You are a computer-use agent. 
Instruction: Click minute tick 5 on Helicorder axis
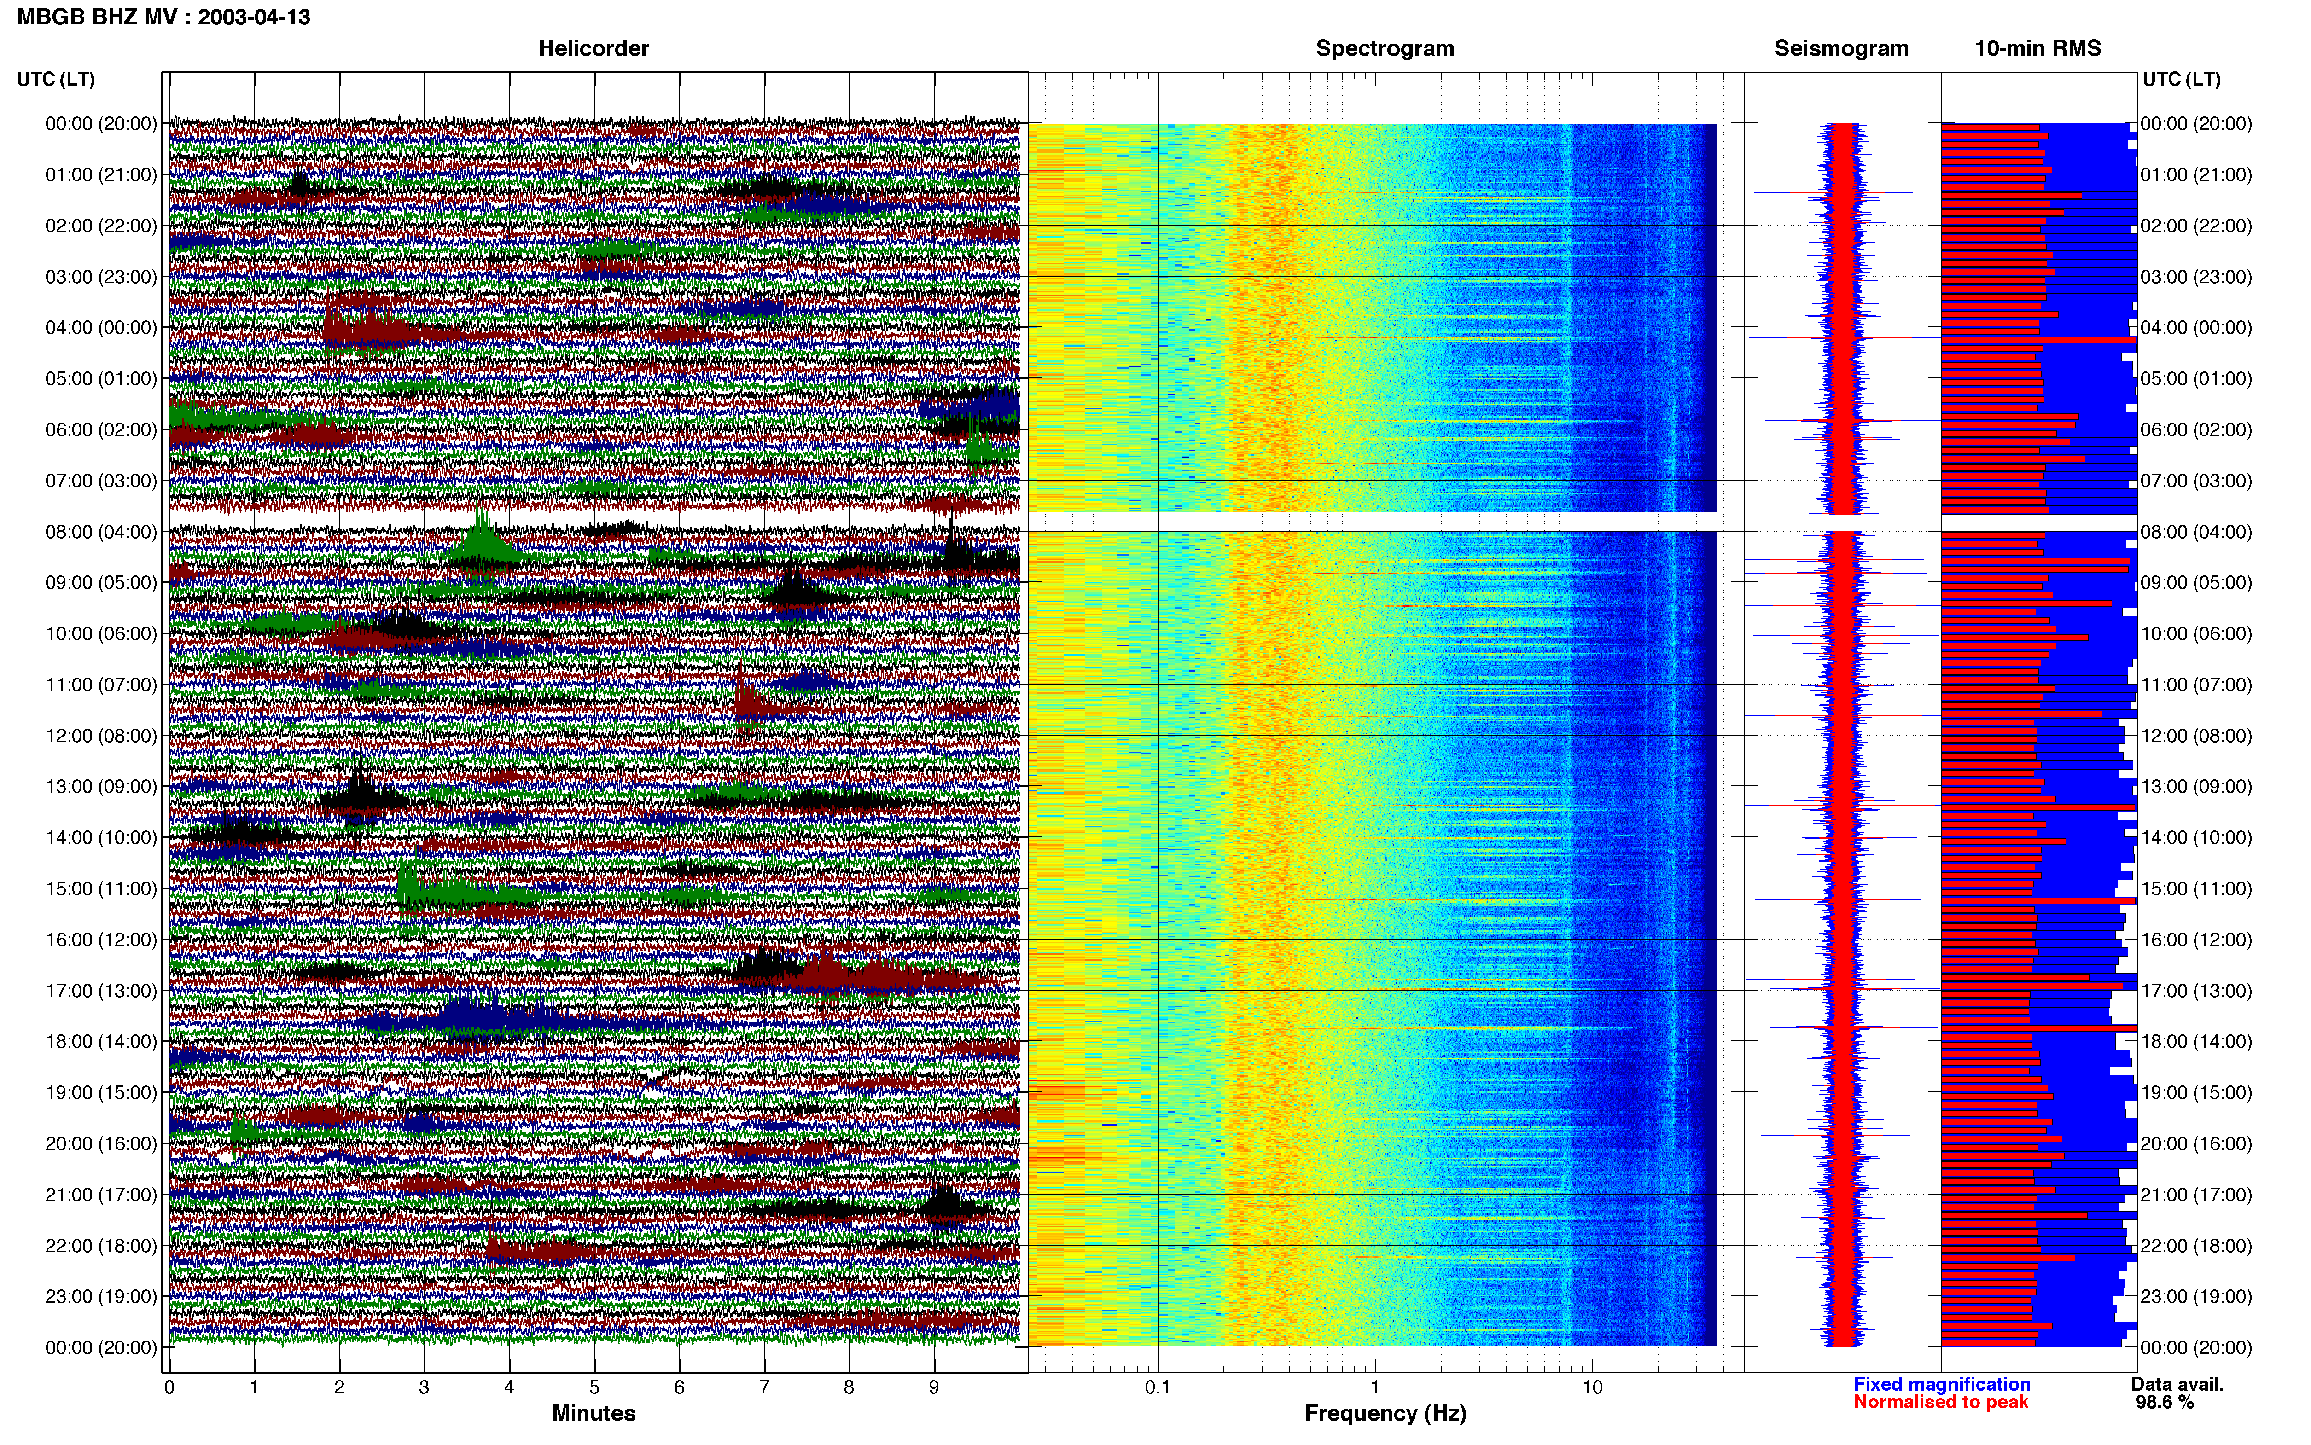click(x=594, y=1387)
